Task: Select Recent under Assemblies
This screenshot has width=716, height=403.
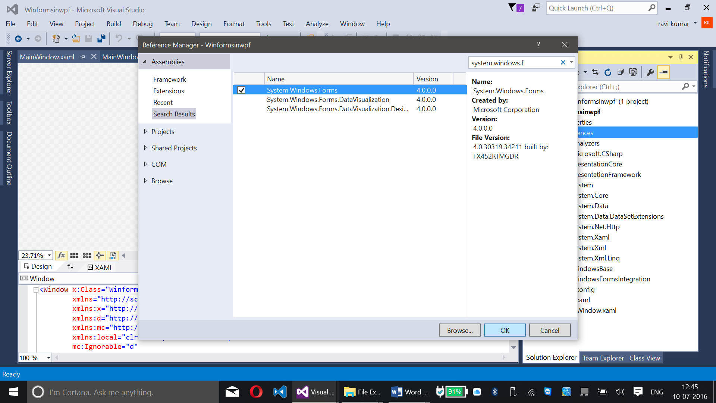Action: [x=163, y=102]
